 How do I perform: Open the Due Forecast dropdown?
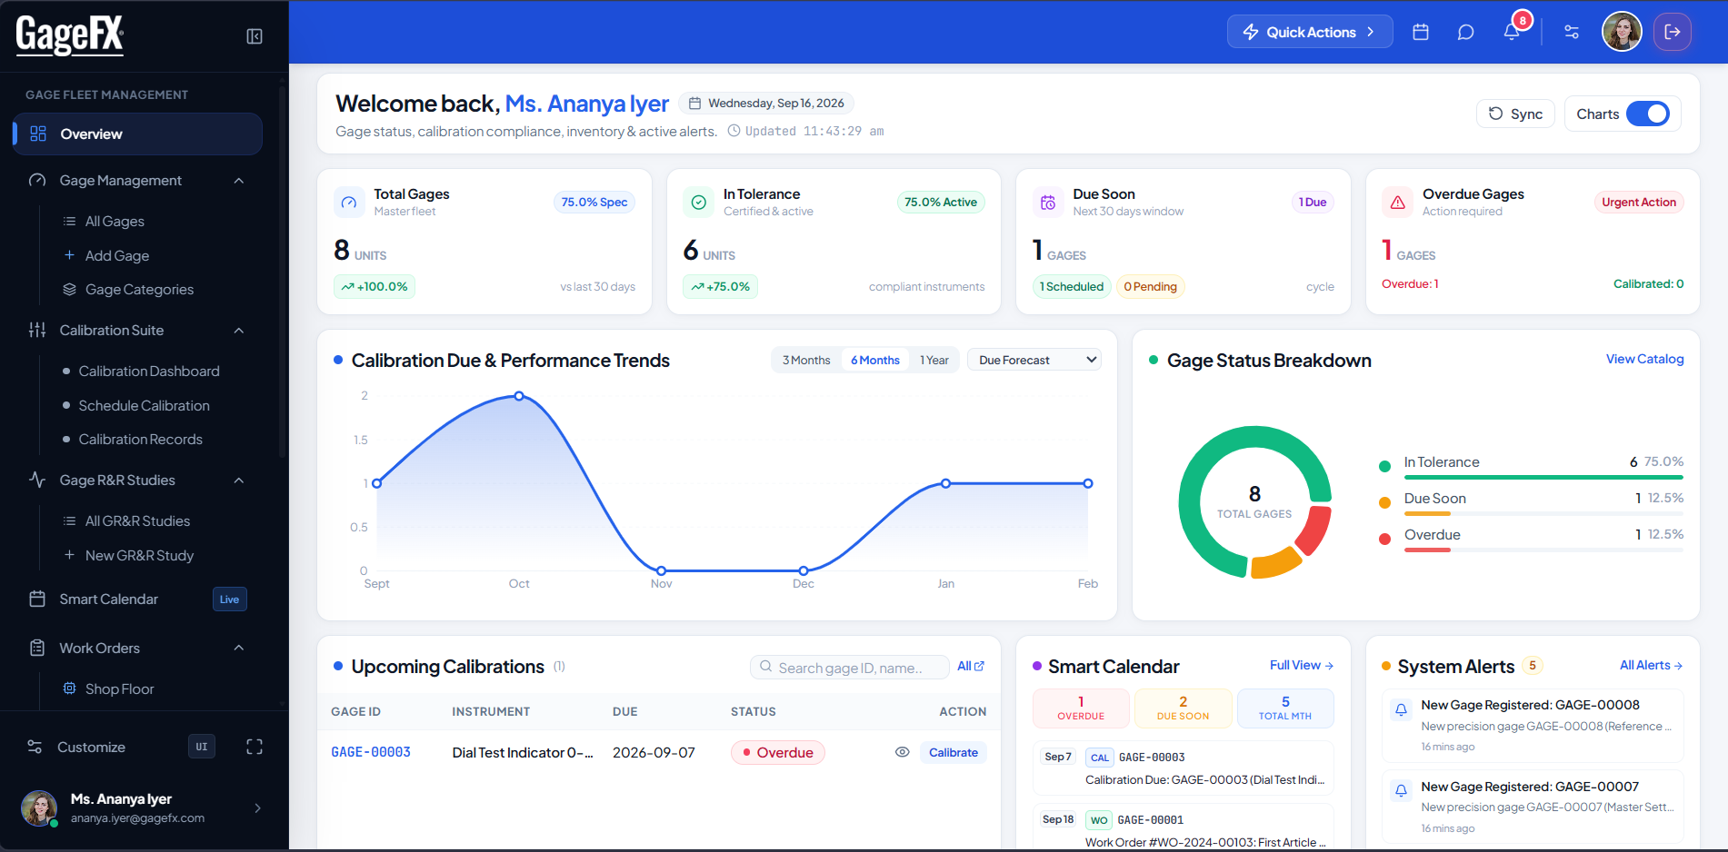pyautogui.click(x=1034, y=361)
